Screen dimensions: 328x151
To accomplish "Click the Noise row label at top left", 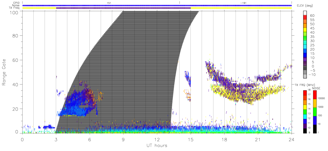I will (x=16, y=5).
